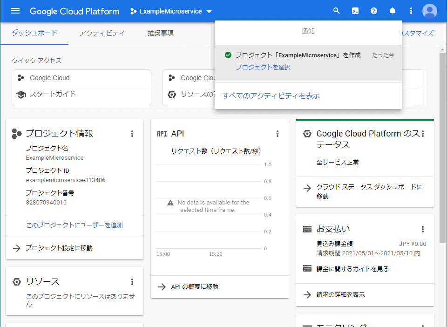Open the help question mark icon
This screenshot has width=447, height=327.
(374, 11)
